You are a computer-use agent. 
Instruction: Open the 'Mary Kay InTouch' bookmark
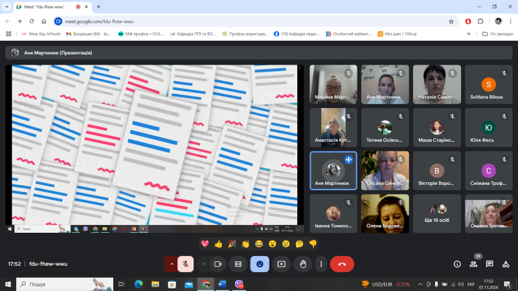(x=41, y=34)
